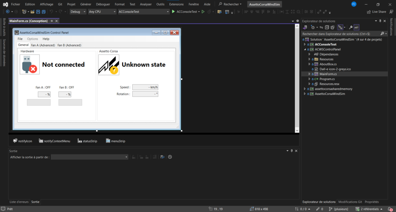396x212 pixels.
Task: Click the Align Lefts layout icon
Action: pos(246,12)
